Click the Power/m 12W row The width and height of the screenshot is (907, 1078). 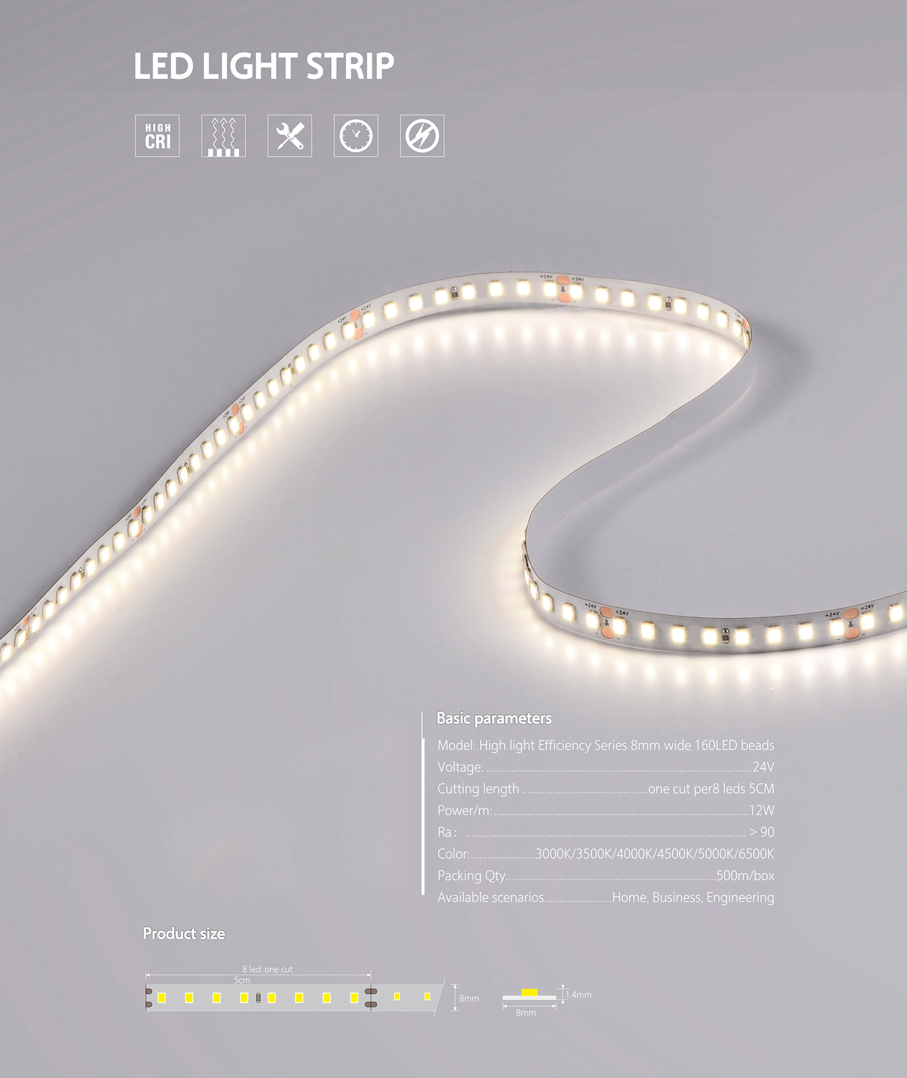point(605,810)
